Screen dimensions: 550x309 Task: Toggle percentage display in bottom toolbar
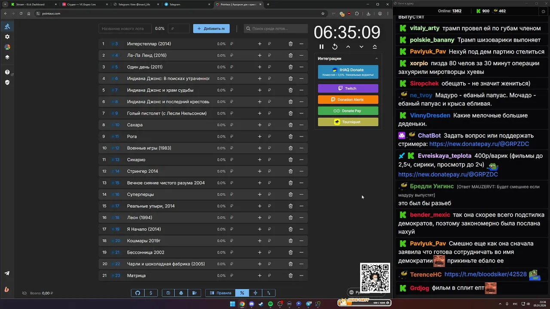[242, 293]
